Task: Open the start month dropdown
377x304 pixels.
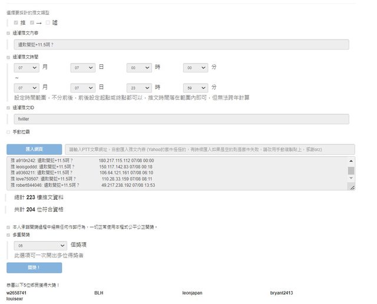Action: [27, 68]
